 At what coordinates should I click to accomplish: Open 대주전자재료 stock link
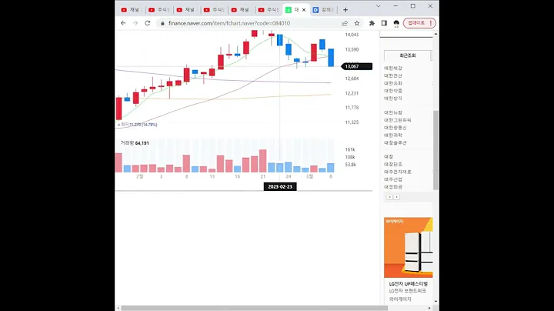(x=398, y=172)
